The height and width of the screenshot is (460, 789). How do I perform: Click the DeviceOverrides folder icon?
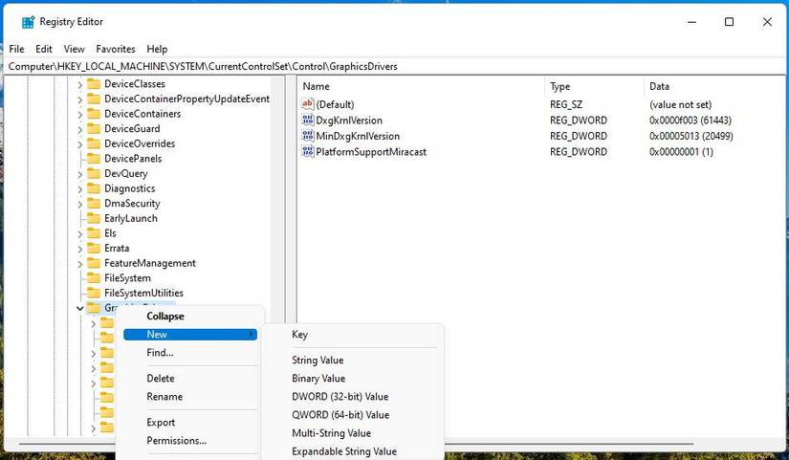94,143
